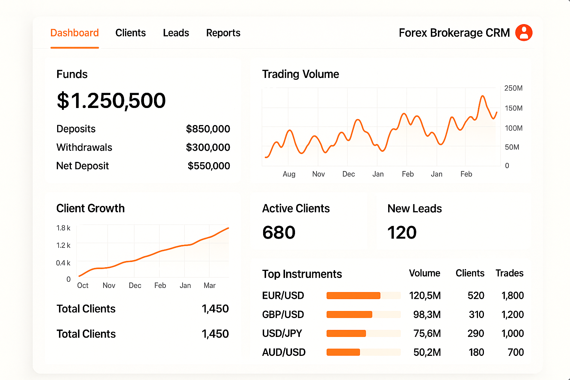570x380 pixels.
Task: Open the Clients tab
Action: coord(130,33)
